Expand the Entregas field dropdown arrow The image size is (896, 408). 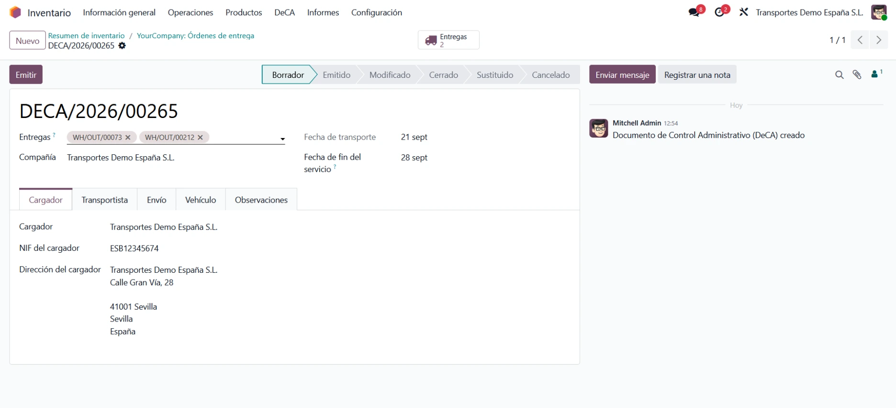282,139
